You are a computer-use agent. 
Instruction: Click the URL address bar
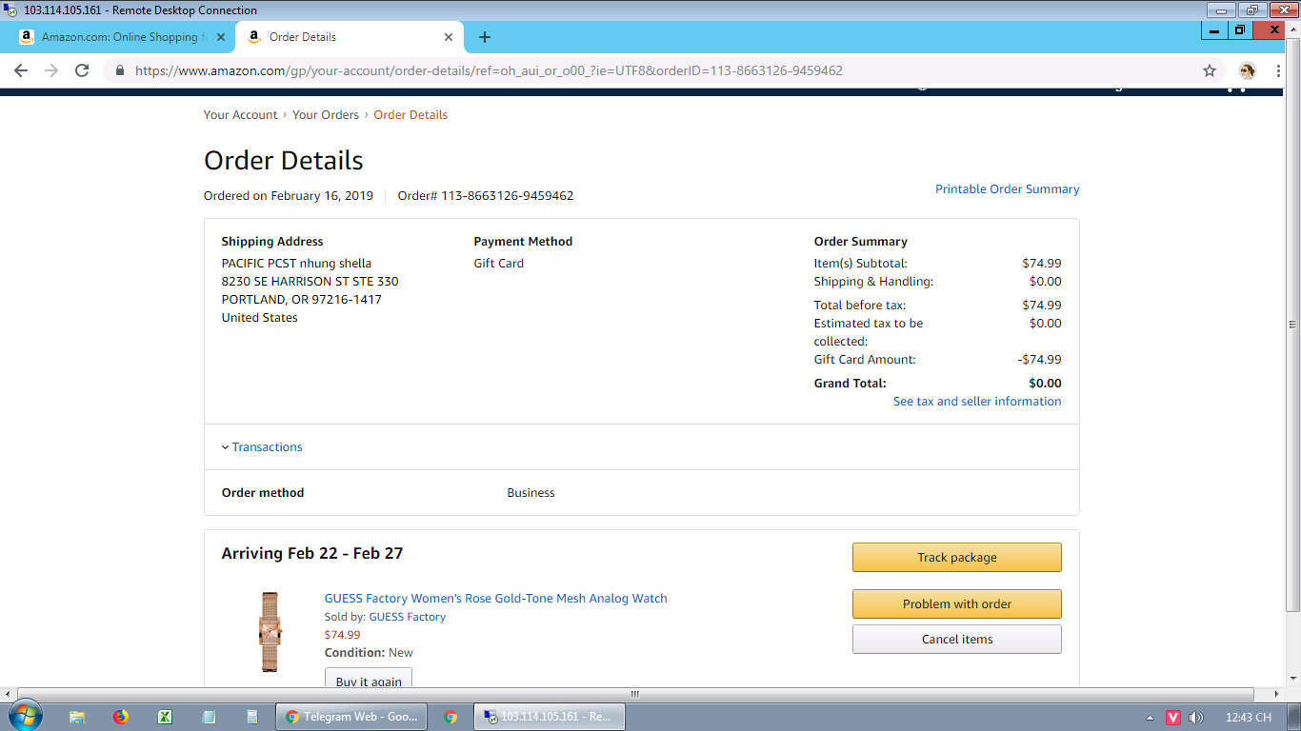coord(571,70)
